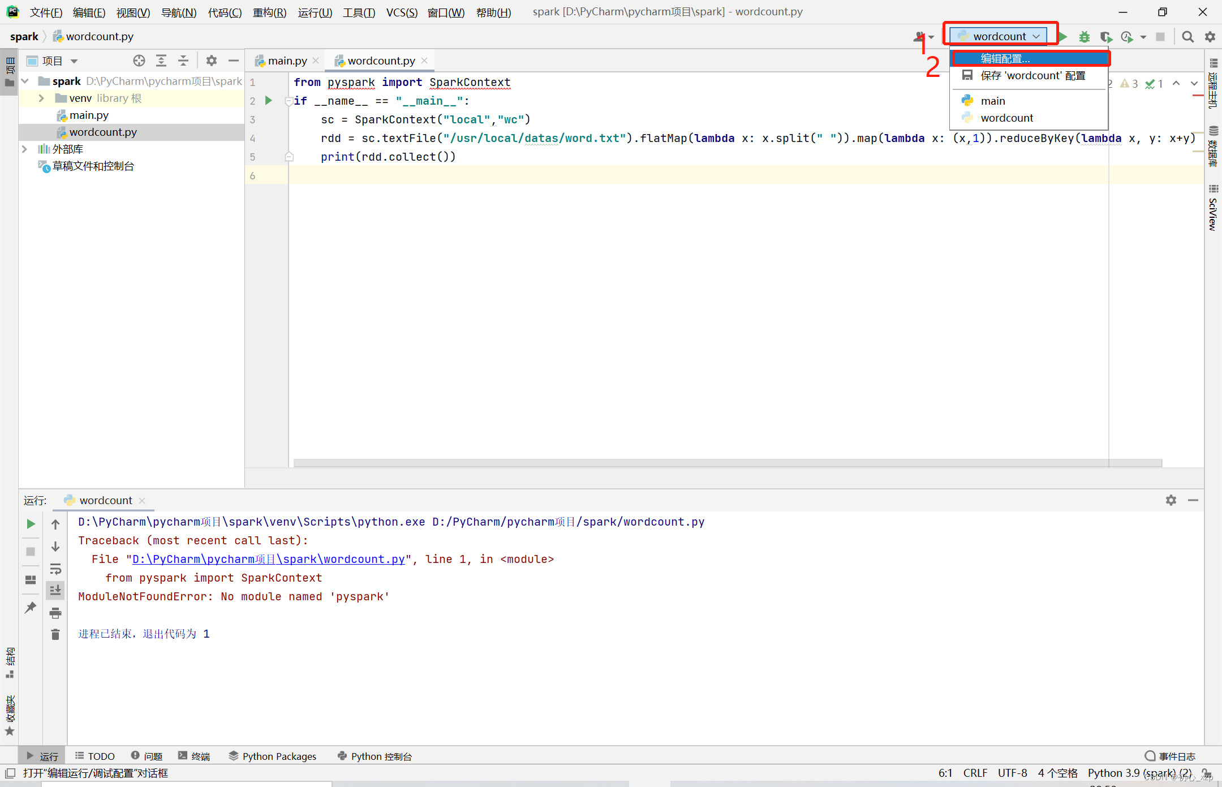Print console output with the printer icon
The width and height of the screenshot is (1222, 787).
(x=55, y=613)
